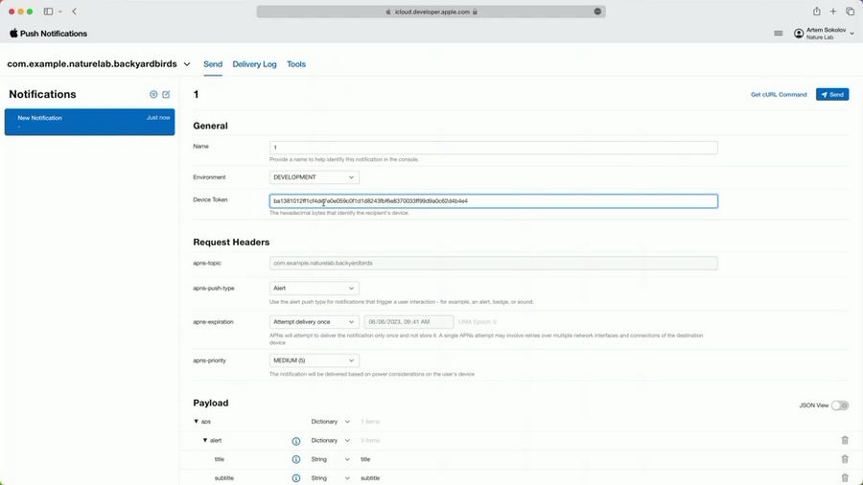This screenshot has width=863, height=485.
Task: Open the apns-expiration Attempt delivery once dropdown
Action: pos(315,322)
